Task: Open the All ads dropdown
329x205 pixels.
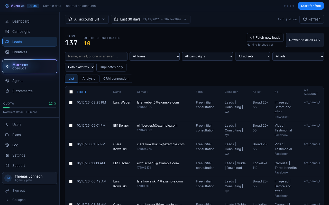Action: click(298, 56)
